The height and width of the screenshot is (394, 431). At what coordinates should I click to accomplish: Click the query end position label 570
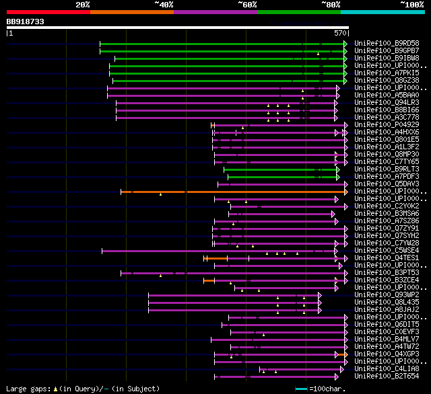(x=340, y=33)
